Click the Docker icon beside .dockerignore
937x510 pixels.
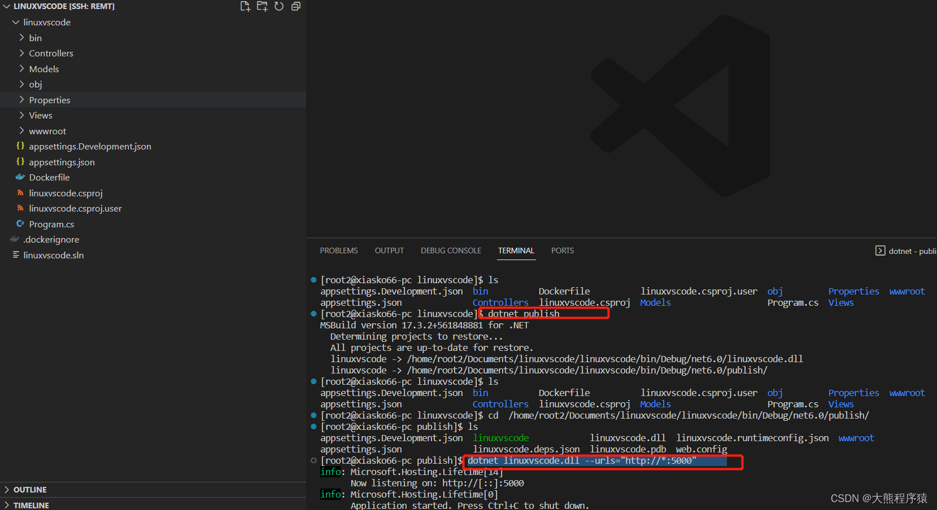(15, 239)
